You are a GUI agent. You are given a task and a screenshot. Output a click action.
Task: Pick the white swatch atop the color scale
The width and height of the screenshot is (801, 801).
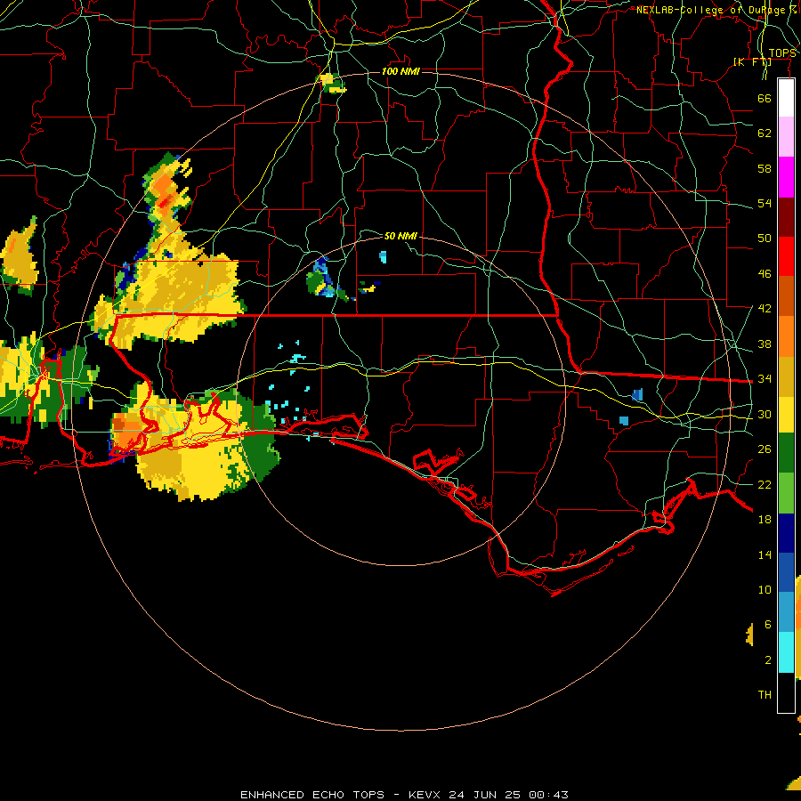[x=786, y=98]
